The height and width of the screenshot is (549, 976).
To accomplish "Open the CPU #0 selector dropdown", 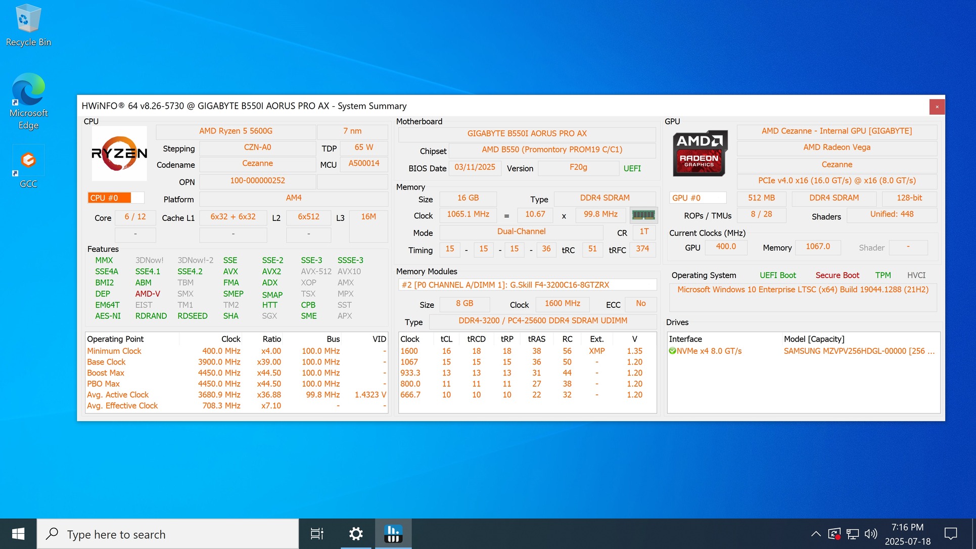I will pyautogui.click(x=116, y=198).
